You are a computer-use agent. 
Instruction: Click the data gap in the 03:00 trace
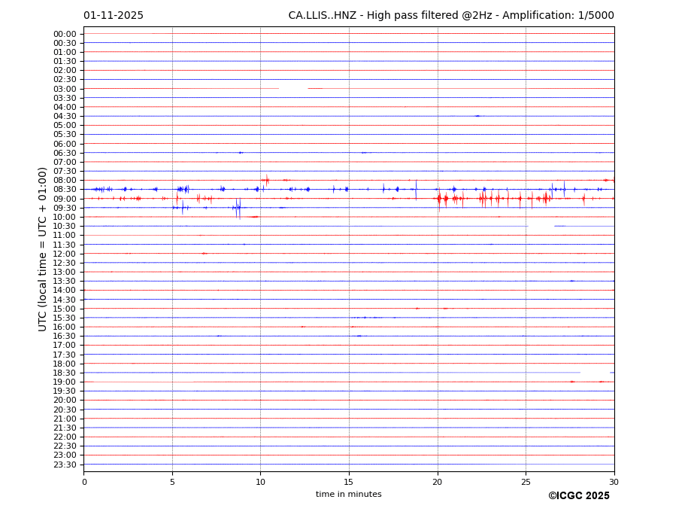[x=293, y=89]
